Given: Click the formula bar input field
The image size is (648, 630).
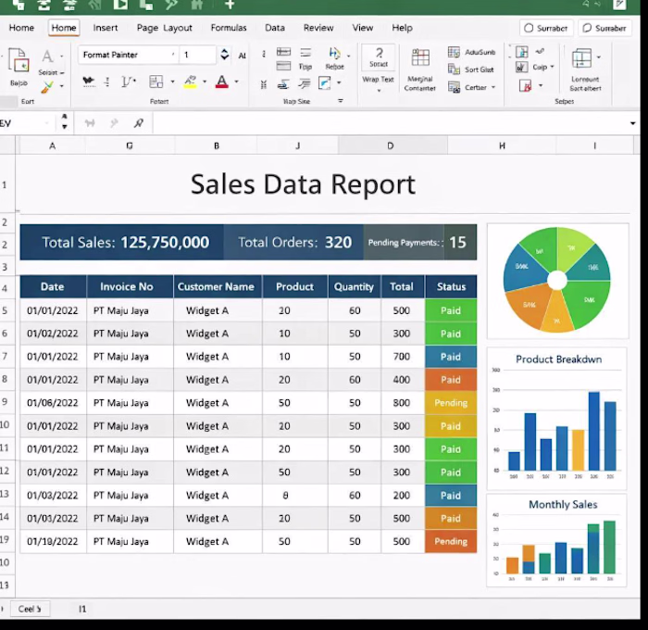Looking at the screenshot, I should [391, 123].
